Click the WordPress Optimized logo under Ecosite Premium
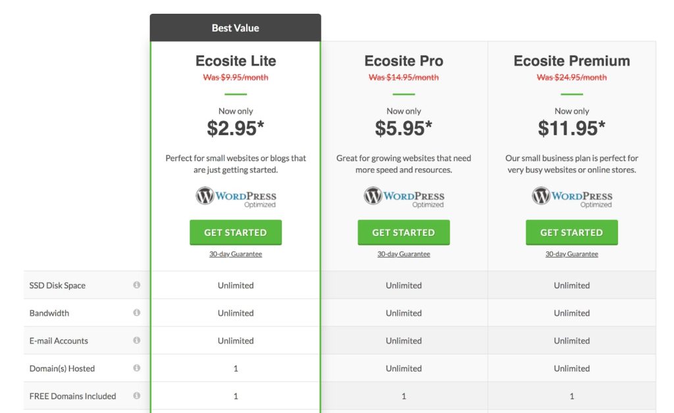 572,197
